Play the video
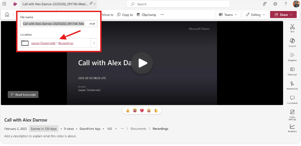 click(x=142, y=63)
